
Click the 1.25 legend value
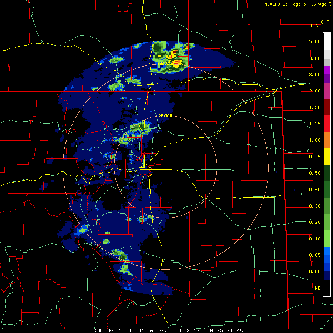(x=315, y=124)
